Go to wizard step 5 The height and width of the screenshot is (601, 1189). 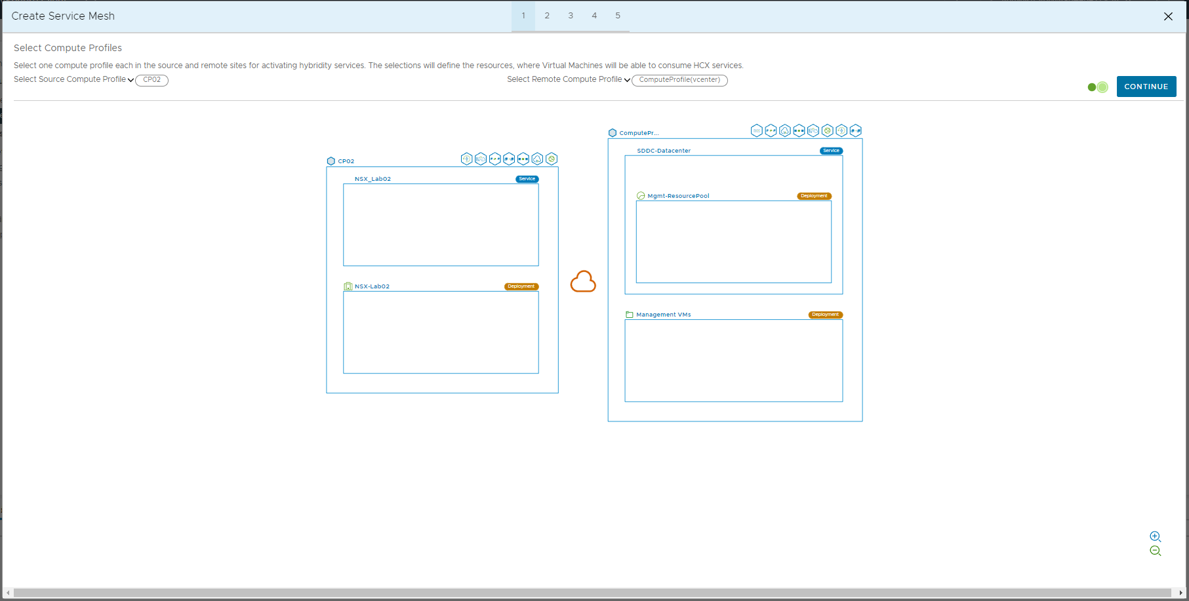[618, 16]
